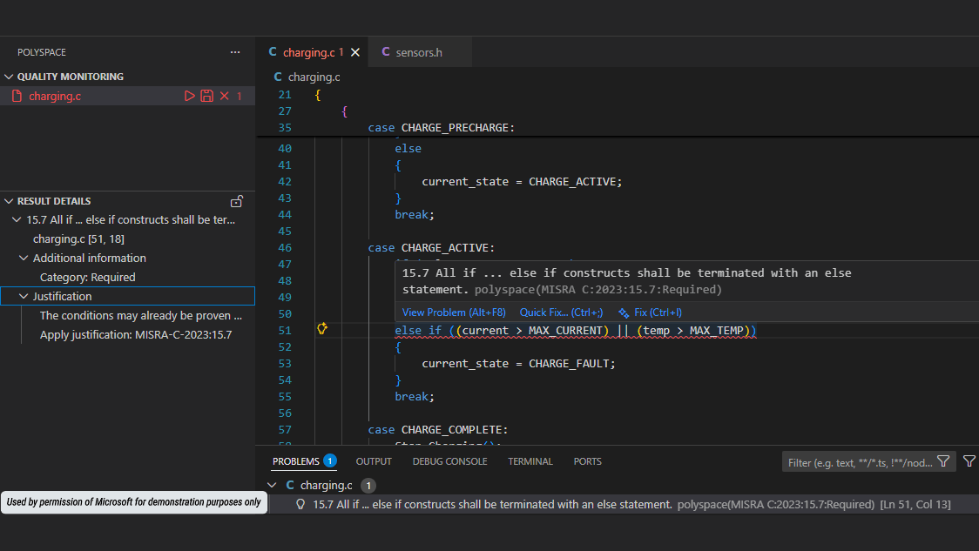The width and height of the screenshot is (979, 551).
Task: Click the save icon beside charging.c
Action: (206, 96)
